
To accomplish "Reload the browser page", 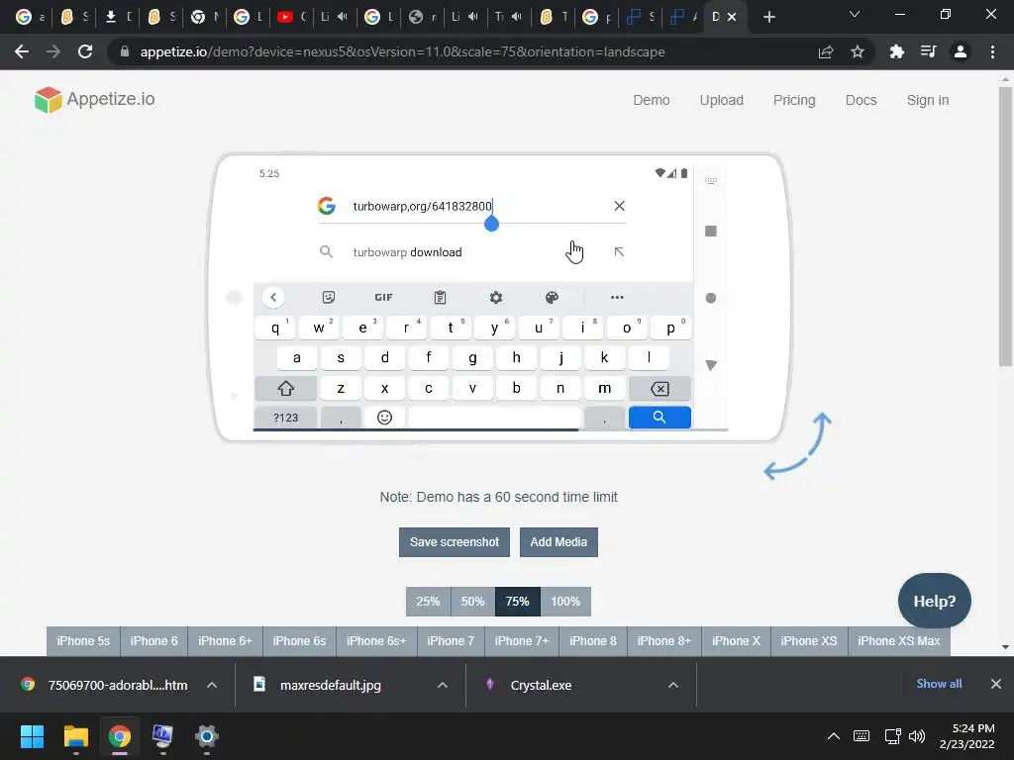I will pyautogui.click(x=85, y=51).
